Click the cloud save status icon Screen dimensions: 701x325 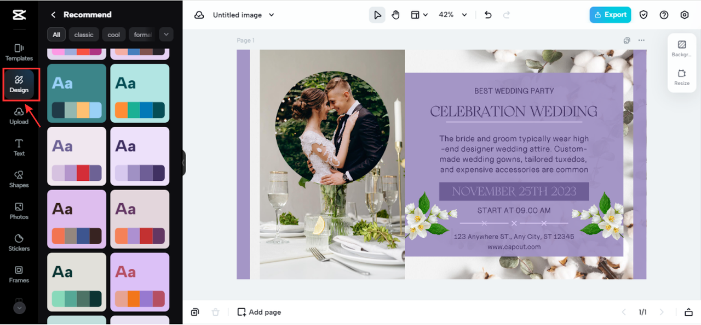[x=199, y=15]
